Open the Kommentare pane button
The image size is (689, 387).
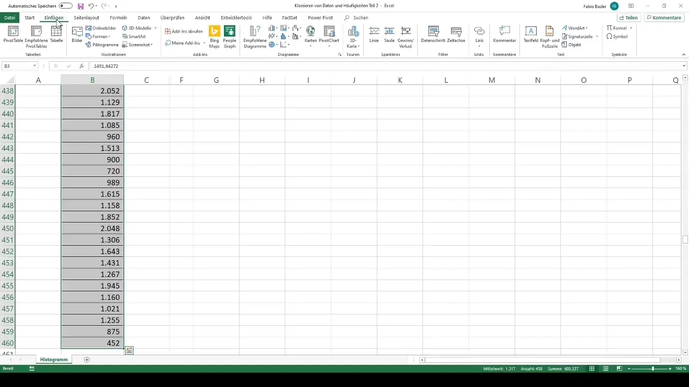pos(664,18)
